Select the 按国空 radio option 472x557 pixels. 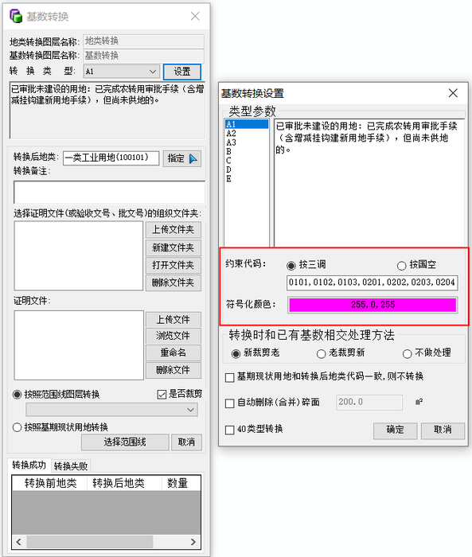tap(402, 265)
